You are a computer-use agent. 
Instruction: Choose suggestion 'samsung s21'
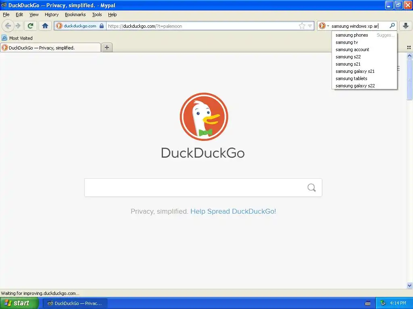(364, 64)
